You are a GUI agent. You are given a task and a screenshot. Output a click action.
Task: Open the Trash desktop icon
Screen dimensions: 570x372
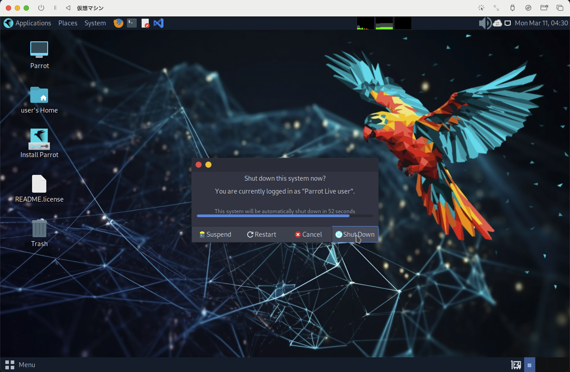(x=39, y=228)
